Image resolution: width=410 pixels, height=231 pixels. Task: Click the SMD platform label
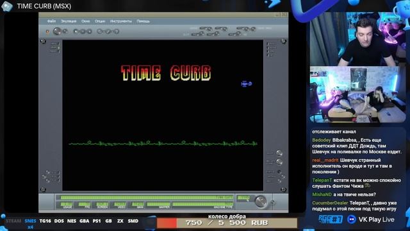(133, 221)
